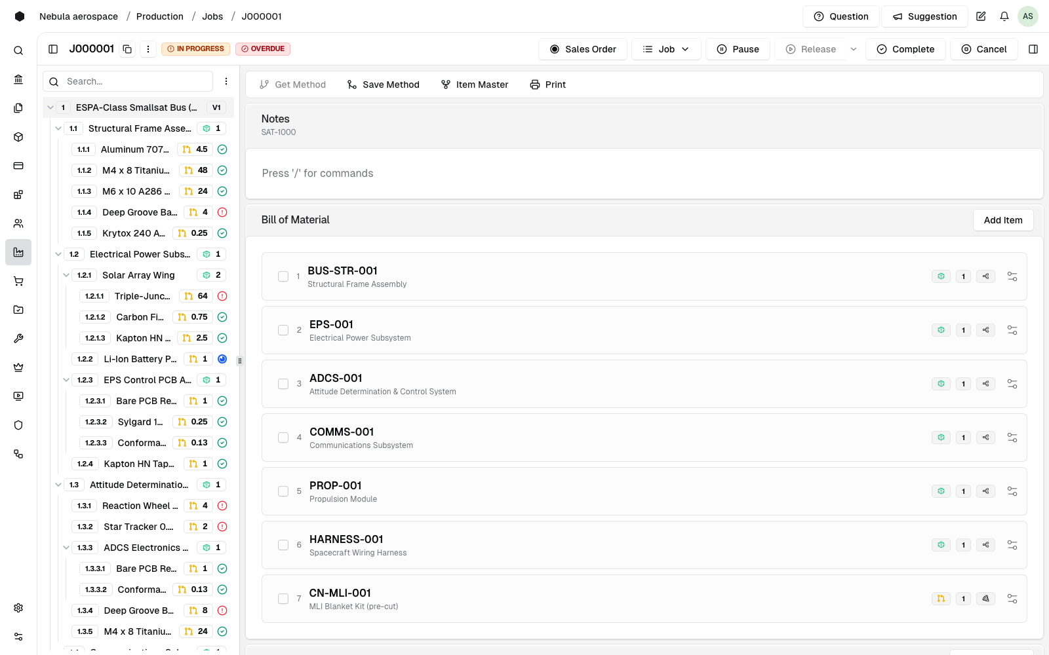Collapse the ADCS Electronics node
The image size is (1049, 655).
point(66,548)
